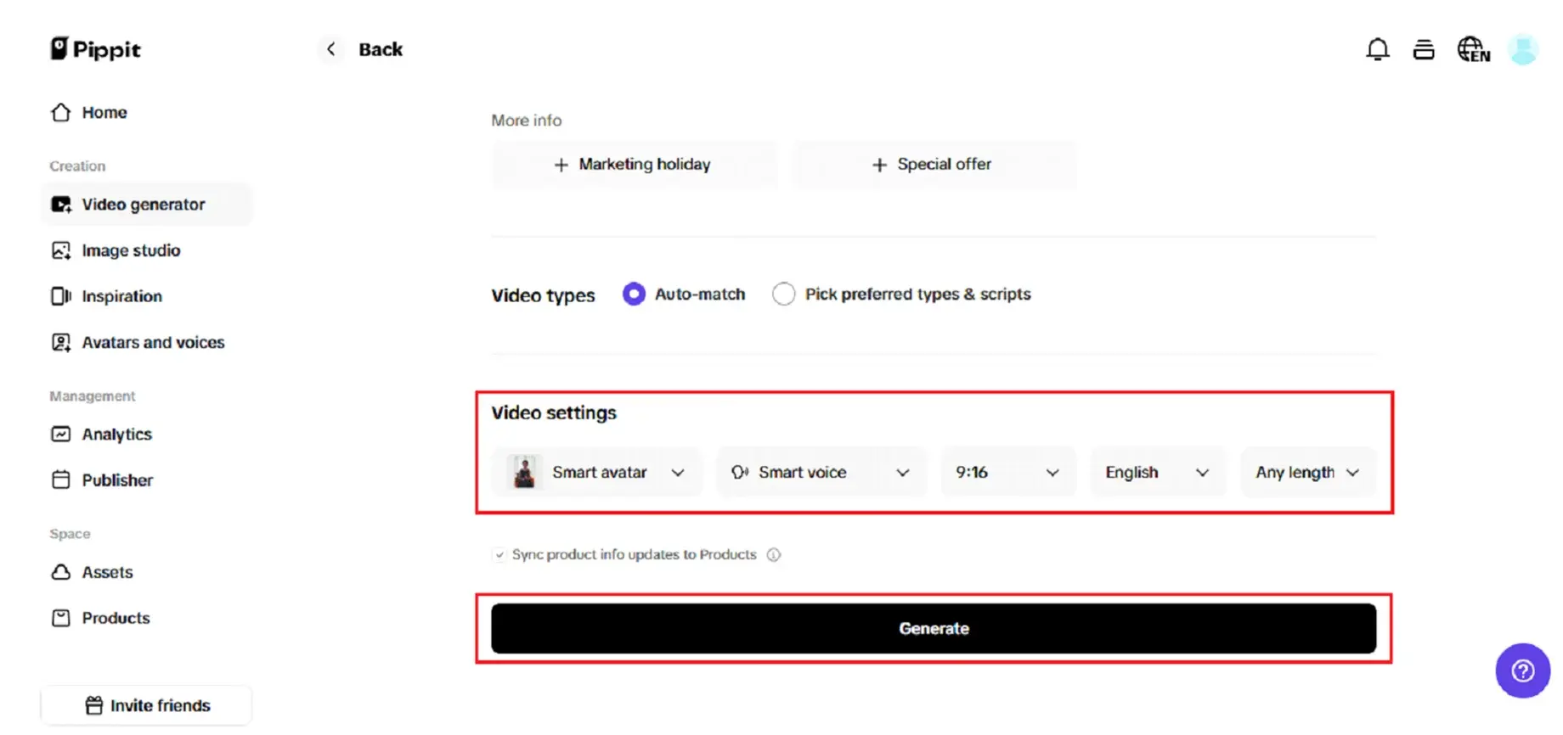Screen dimensions: 1563x735
Task: Click the Generate button
Action: click(x=934, y=629)
